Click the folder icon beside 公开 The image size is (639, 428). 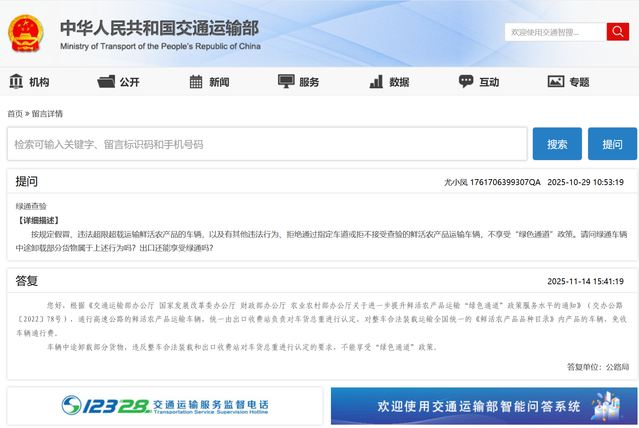(x=106, y=81)
